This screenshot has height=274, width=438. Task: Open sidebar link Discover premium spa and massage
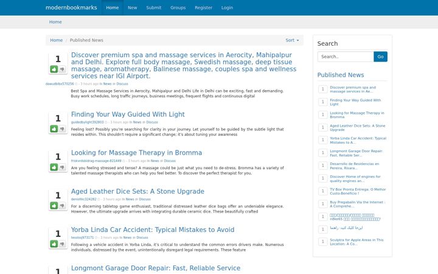(x=353, y=89)
